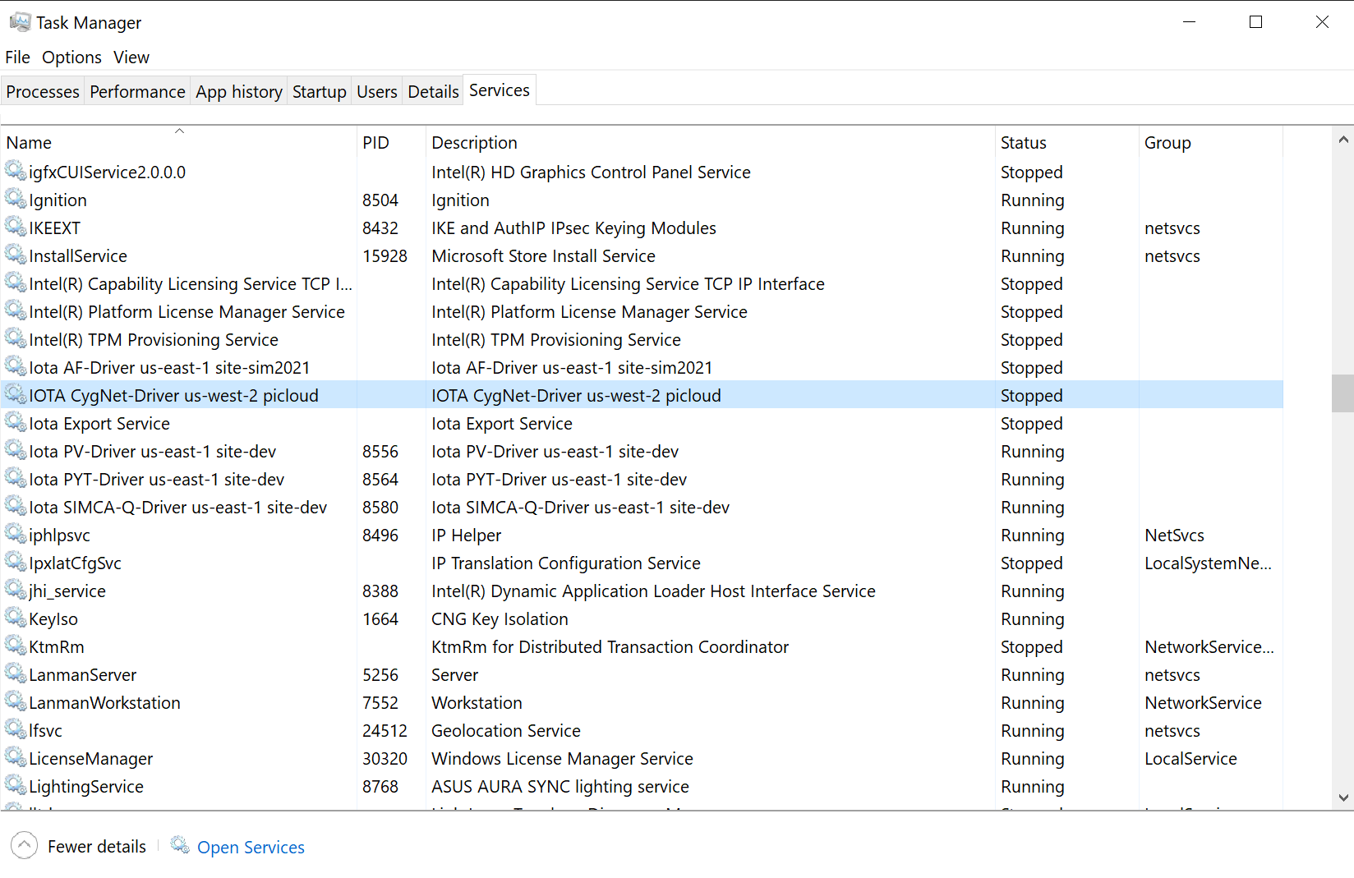The height and width of the screenshot is (878, 1354).
Task: Select 'ASUS AURA SYNC lighting service' description
Action: [x=560, y=787]
